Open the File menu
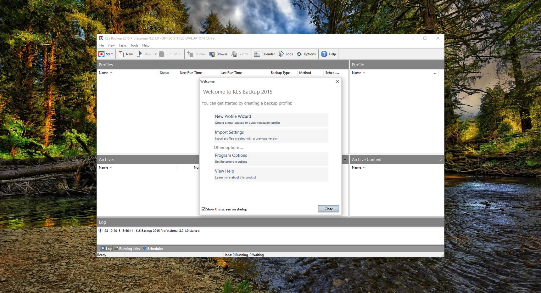The width and height of the screenshot is (541, 293). 101,45
